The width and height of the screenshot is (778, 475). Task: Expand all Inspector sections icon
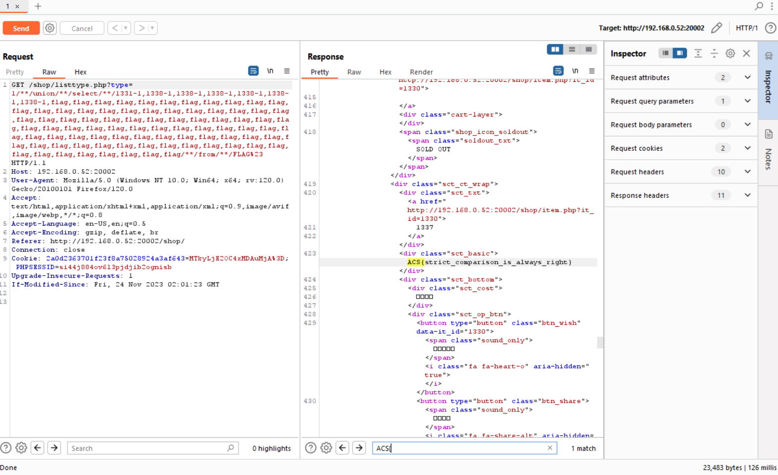(698, 53)
